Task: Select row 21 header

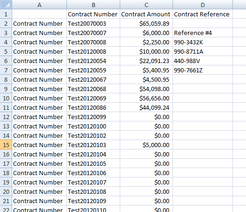Action: tap(6, 201)
